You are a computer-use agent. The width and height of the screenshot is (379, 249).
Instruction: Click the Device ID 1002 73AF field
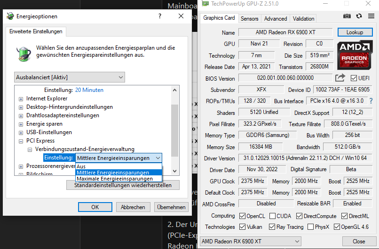click(342, 90)
